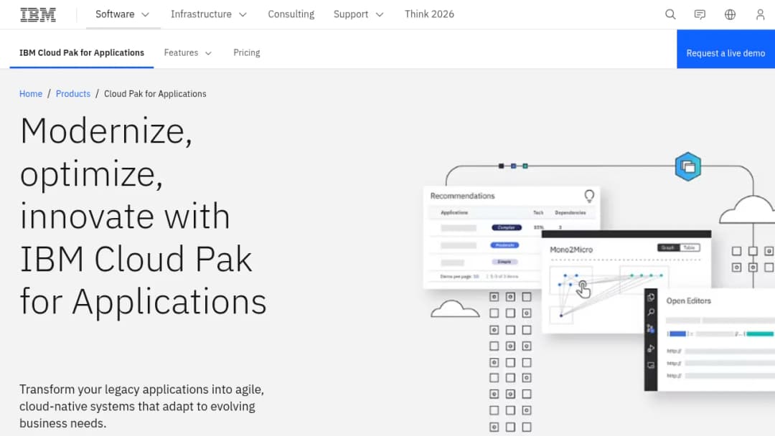Viewport: 775px width, 436px height.
Task: Click the files icon in Open Editors sidebar
Action: tap(651, 297)
